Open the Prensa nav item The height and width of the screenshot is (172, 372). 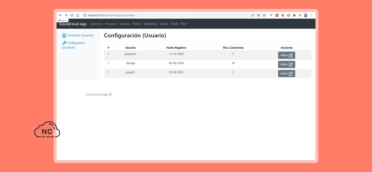137,24
